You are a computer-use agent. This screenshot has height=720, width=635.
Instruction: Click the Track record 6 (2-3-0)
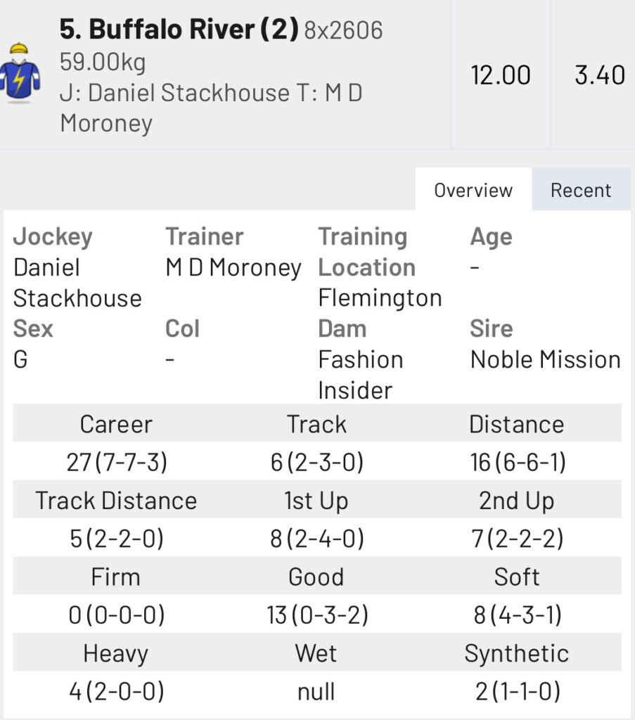pyautogui.click(x=316, y=462)
